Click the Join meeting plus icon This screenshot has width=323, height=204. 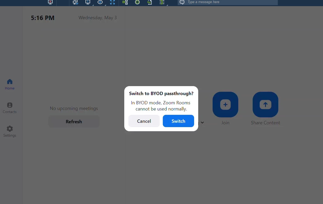pos(225,105)
